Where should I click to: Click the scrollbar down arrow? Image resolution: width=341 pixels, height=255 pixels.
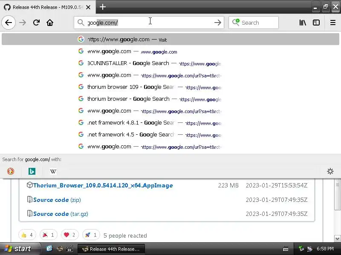coord(337,239)
